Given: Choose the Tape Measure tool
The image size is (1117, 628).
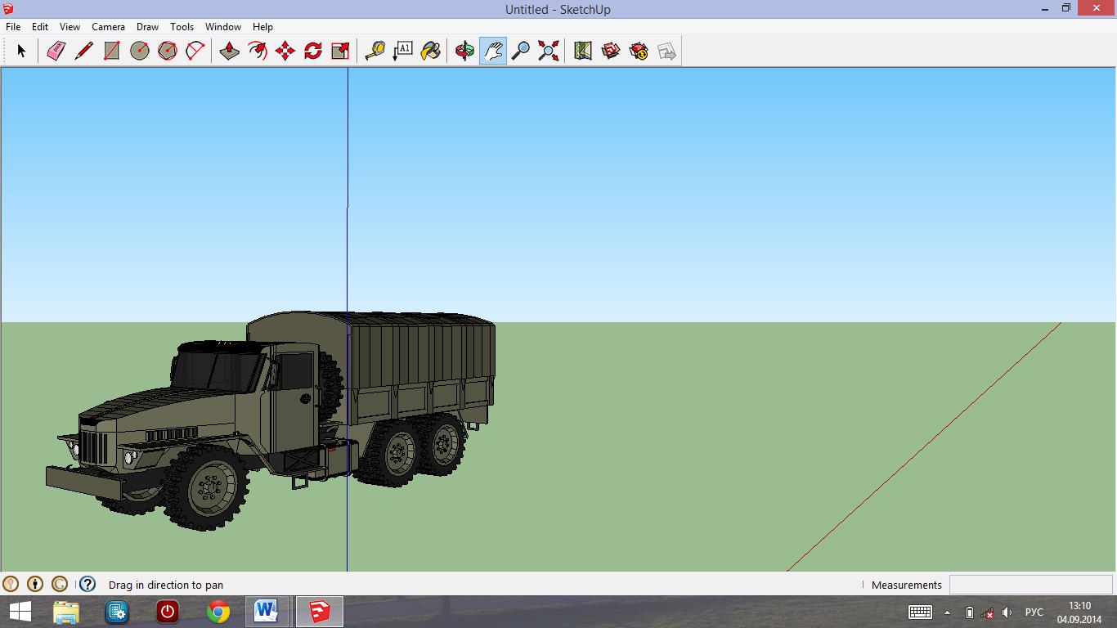Looking at the screenshot, I should (375, 51).
